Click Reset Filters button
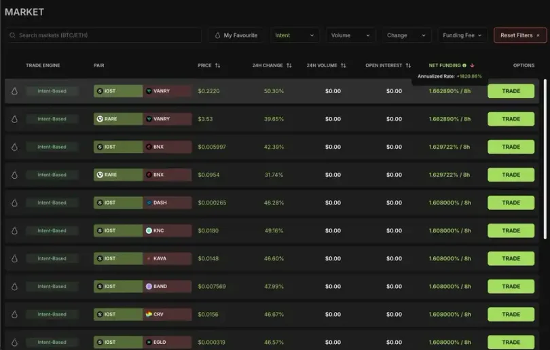This screenshot has width=550, height=350. tap(520, 35)
